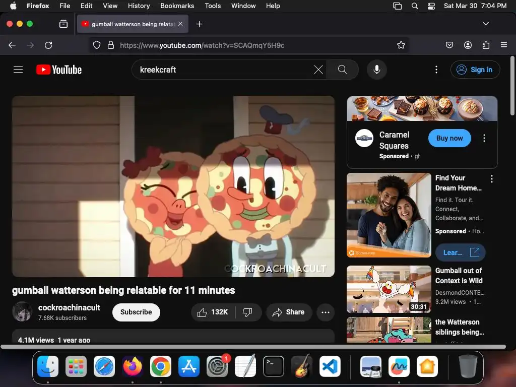
Task: Open Terminal from the Dock
Action: [x=274, y=366]
